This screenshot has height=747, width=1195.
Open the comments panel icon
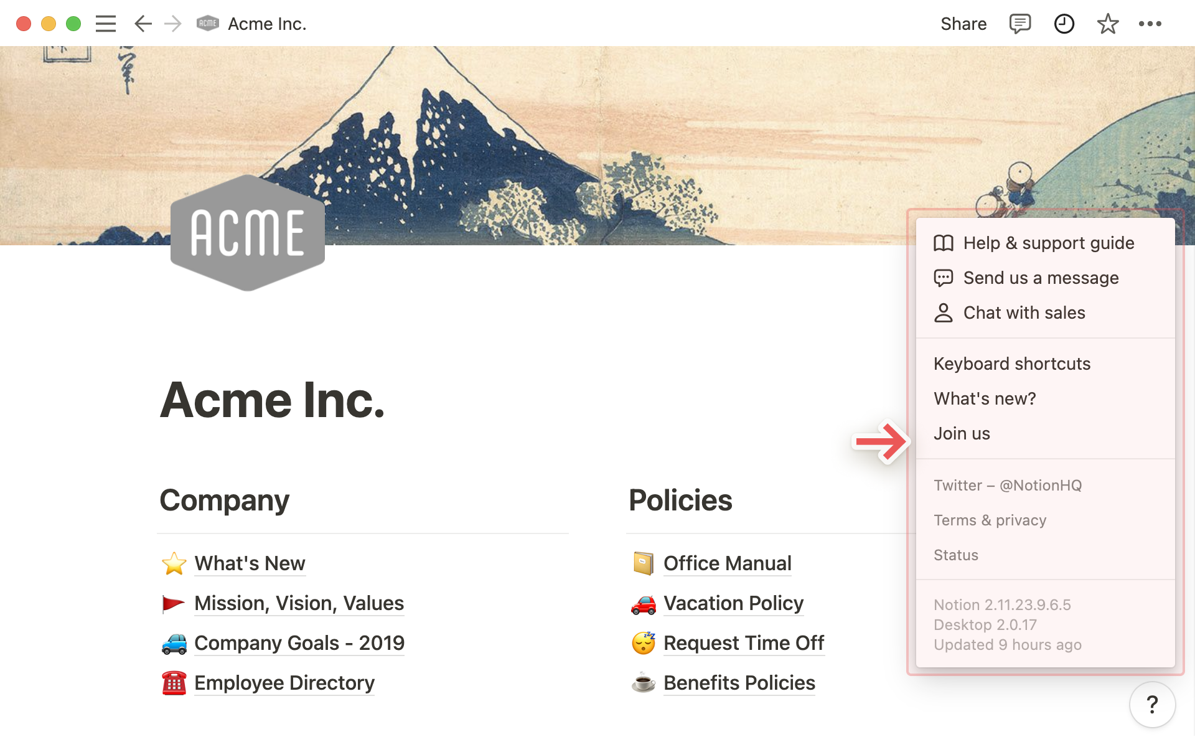pyautogui.click(x=1020, y=24)
